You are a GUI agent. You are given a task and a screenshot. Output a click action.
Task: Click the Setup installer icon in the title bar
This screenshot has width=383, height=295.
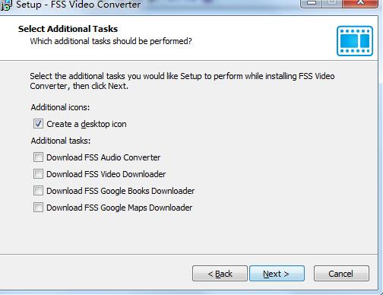5,5
